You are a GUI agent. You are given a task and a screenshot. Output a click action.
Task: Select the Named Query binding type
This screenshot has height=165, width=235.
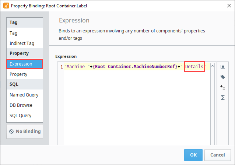pos(25,95)
